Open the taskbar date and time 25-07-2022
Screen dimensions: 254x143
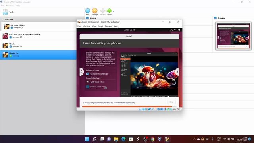pyautogui.click(x=242, y=139)
